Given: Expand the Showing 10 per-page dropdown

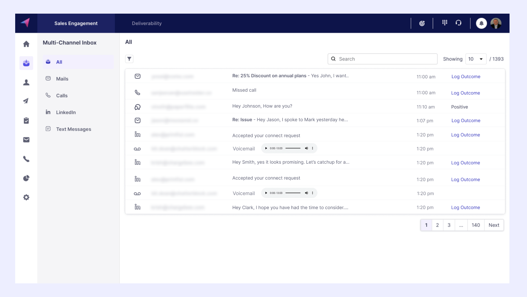Looking at the screenshot, I should 475,59.
